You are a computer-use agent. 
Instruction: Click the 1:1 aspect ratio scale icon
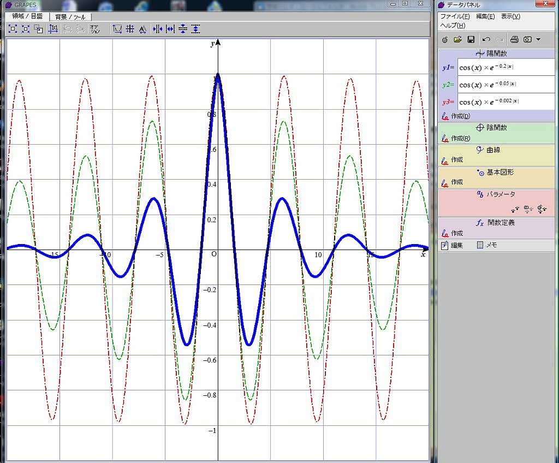(x=53, y=29)
